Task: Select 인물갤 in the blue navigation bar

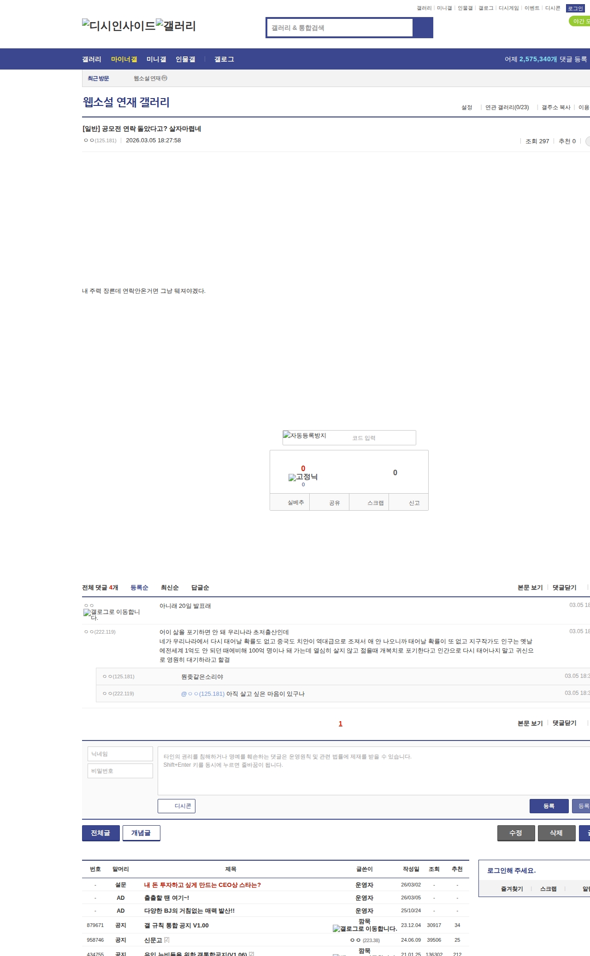Action: [185, 59]
